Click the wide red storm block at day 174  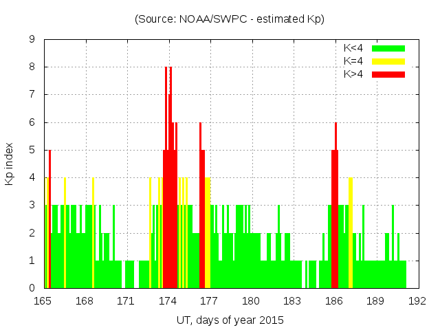tap(170, 220)
